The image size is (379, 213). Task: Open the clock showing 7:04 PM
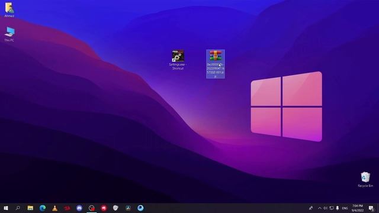tap(358, 208)
